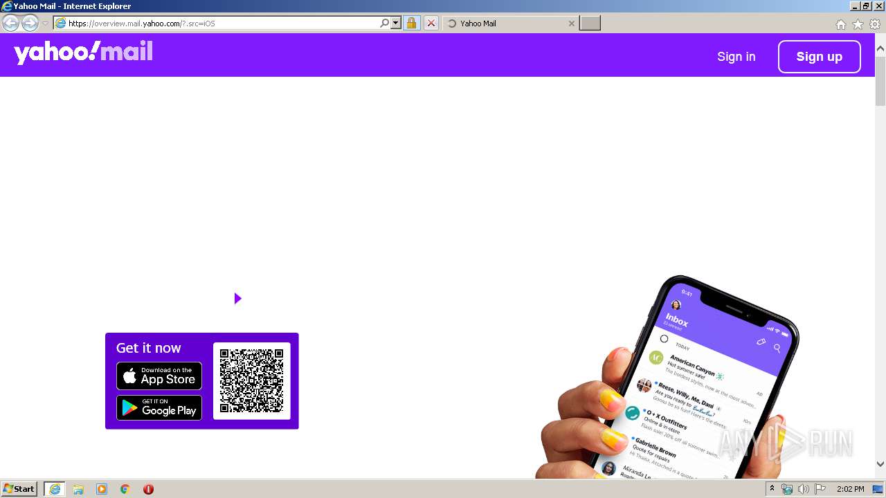Viewport: 886px width, 498px height.
Task: Open Action Center flag icon
Action: 820,489
